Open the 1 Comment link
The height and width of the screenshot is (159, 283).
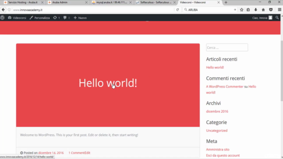pos(76,153)
